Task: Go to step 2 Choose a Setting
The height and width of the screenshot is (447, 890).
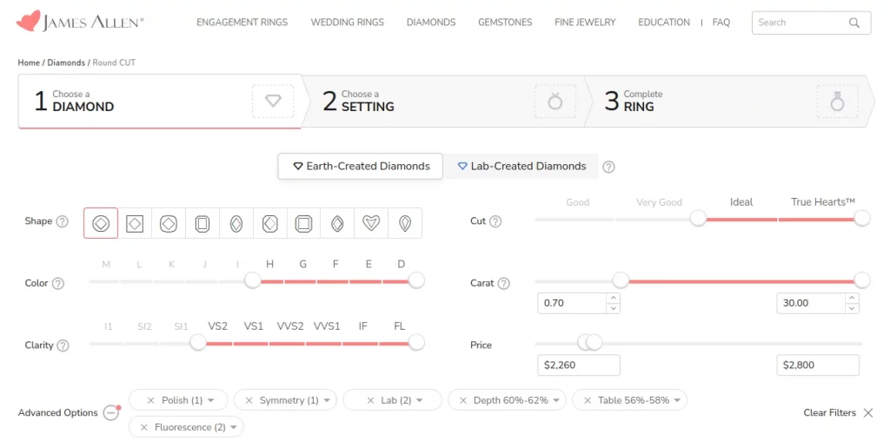Action: pyautogui.click(x=446, y=102)
